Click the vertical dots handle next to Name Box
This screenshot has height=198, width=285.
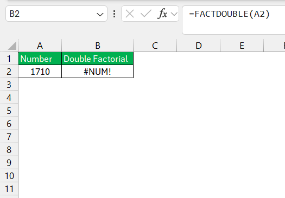[x=115, y=14]
